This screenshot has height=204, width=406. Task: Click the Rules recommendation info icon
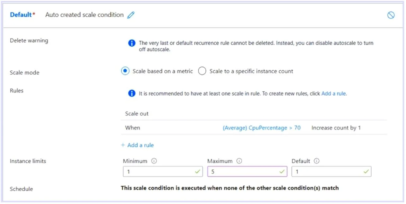click(x=132, y=93)
